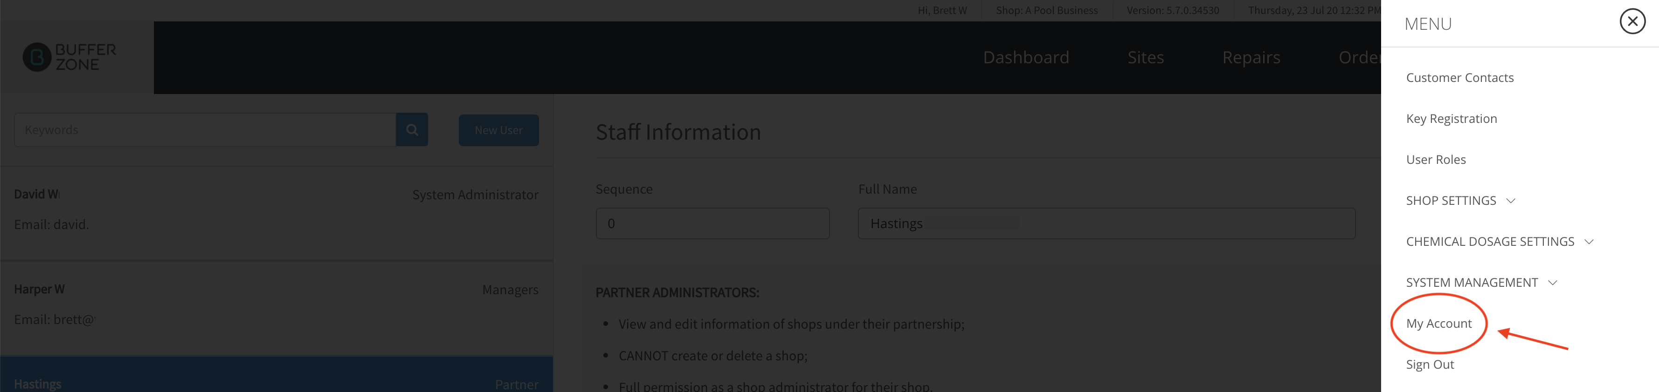The image size is (1659, 392).
Task: Switch to the Sites tab
Action: click(1145, 57)
